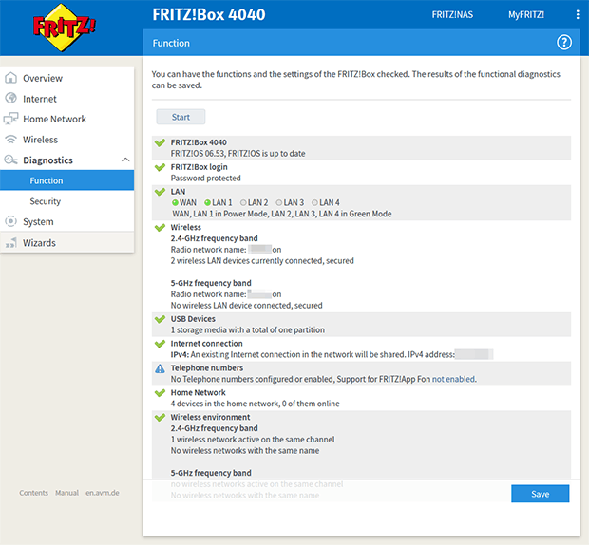Click green checkmark beside Wireless heading
The height and width of the screenshot is (545, 589).
(x=160, y=228)
